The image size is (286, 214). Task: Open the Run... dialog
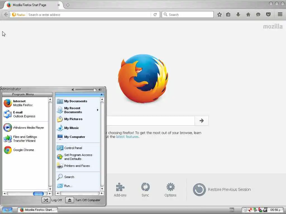click(78, 186)
